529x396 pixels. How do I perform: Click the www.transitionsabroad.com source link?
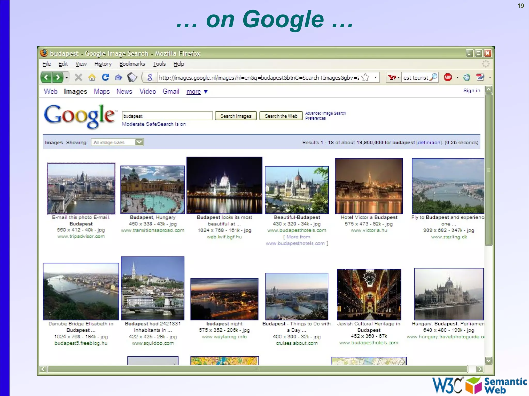(x=153, y=230)
